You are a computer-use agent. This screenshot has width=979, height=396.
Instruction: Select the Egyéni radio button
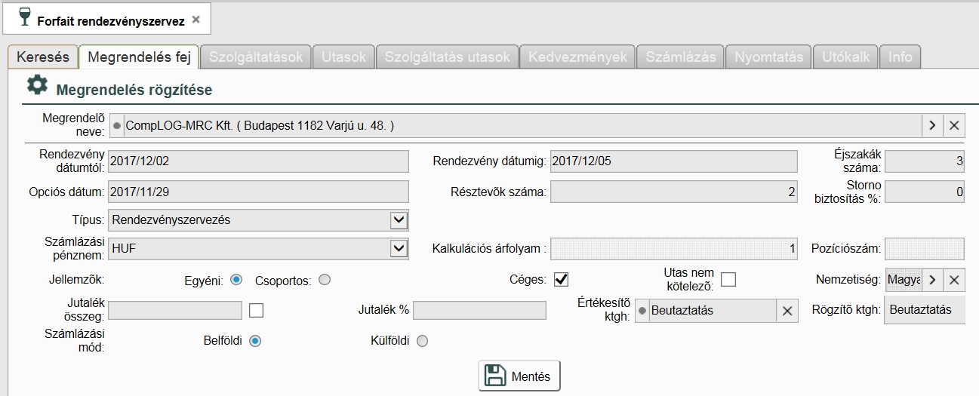236,280
